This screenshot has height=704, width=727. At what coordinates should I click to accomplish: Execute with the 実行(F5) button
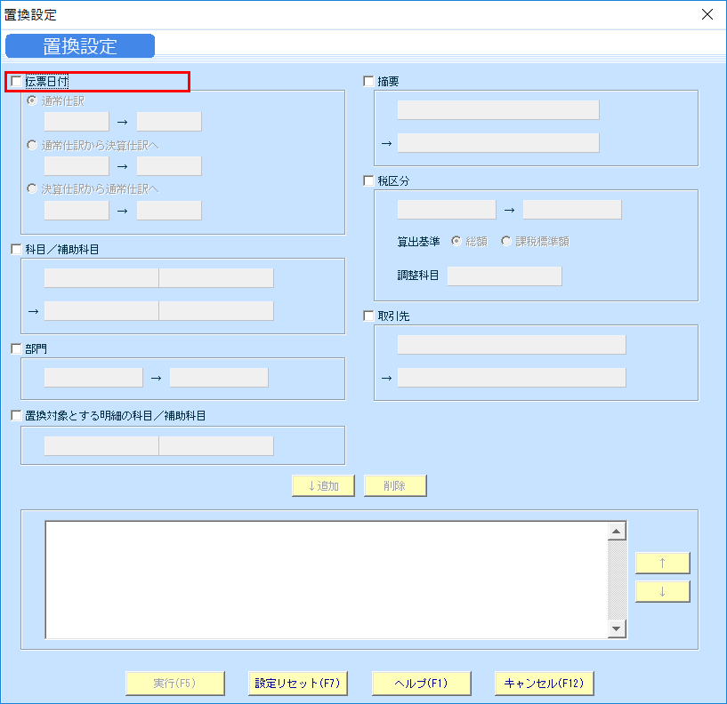coord(174,683)
